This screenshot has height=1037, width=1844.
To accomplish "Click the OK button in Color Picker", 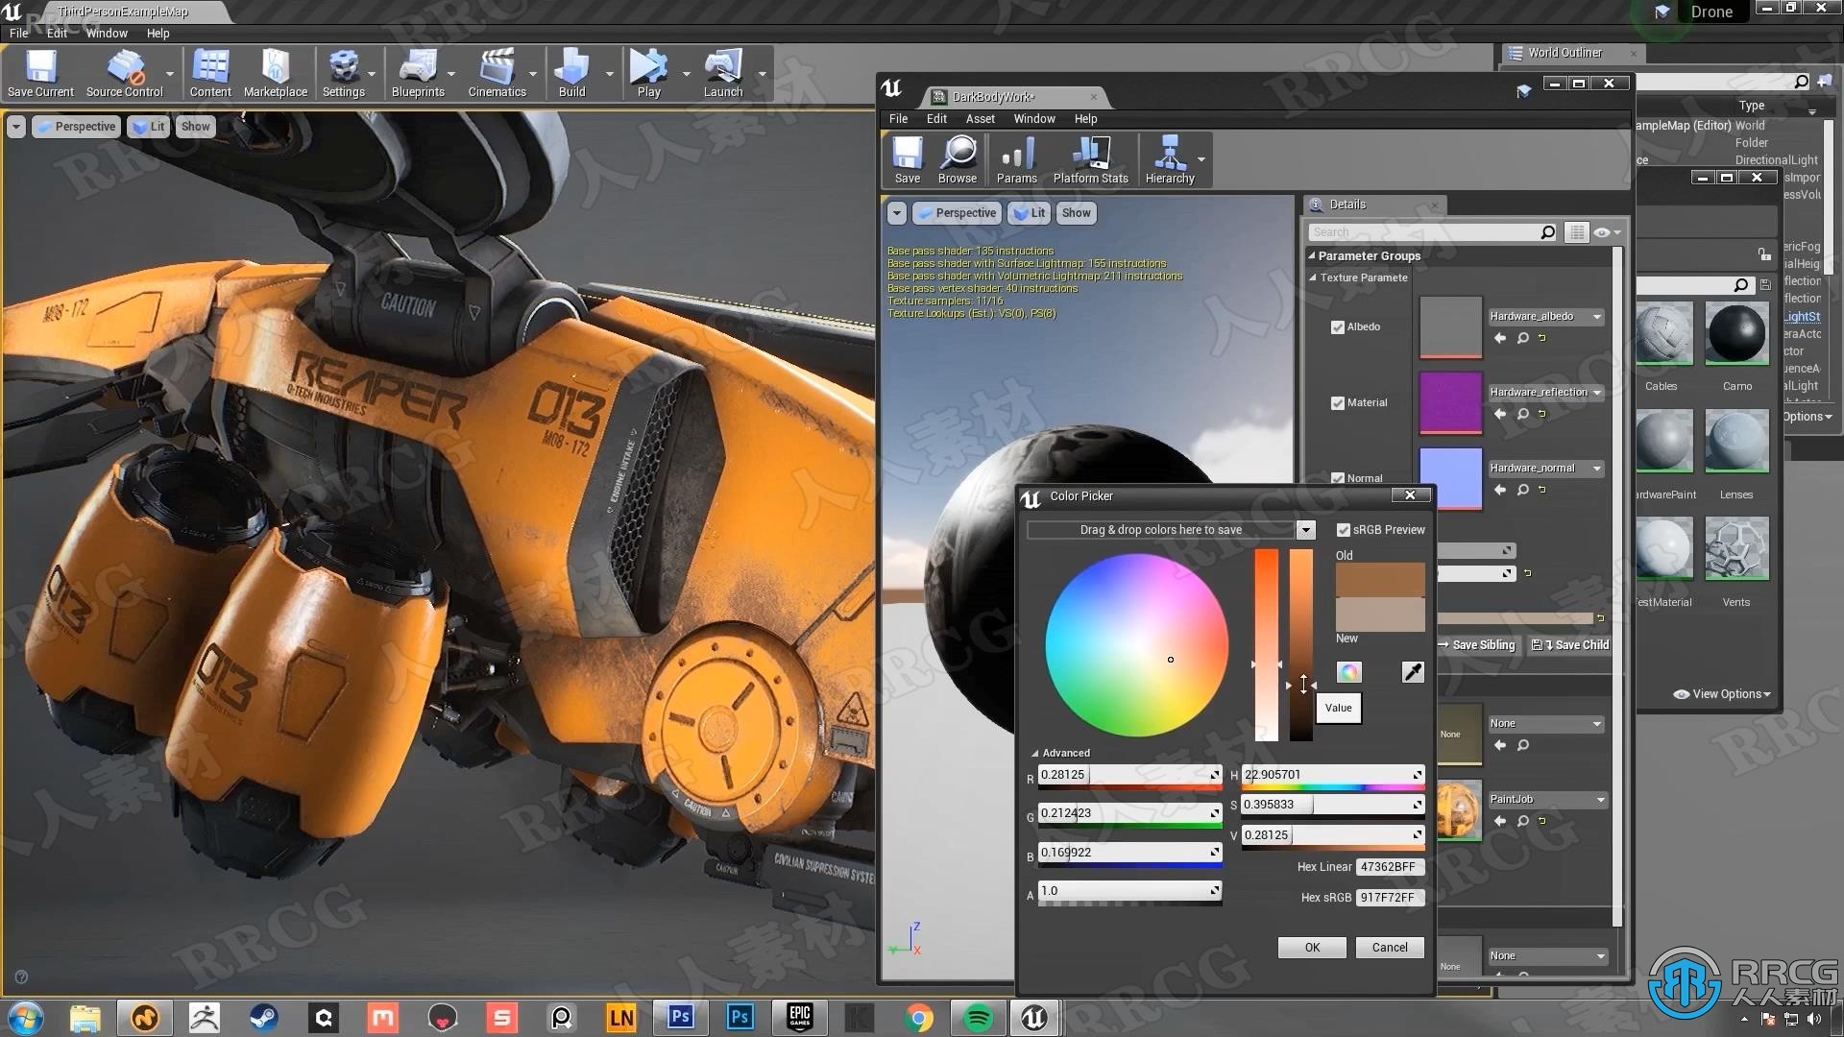I will (1311, 947).
